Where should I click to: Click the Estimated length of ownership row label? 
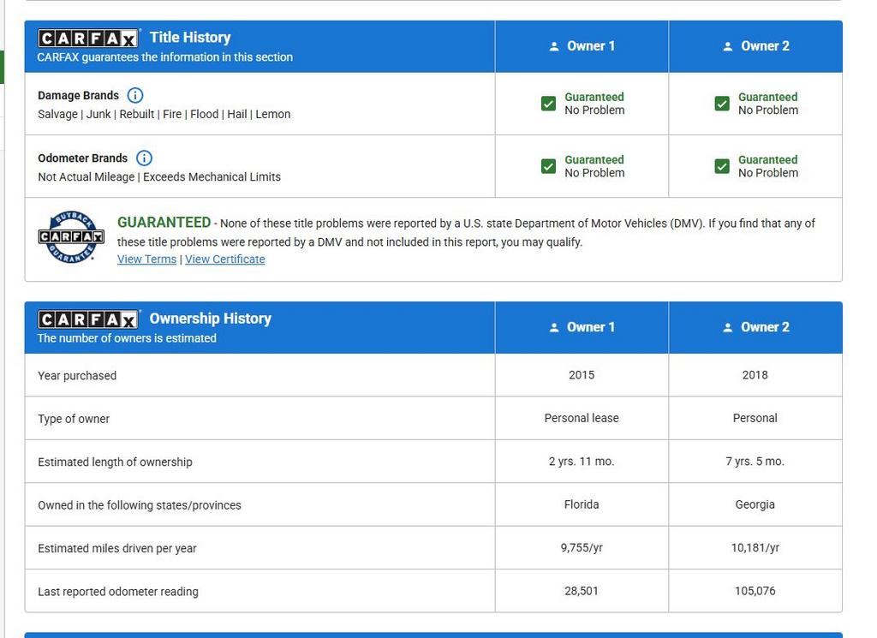(115, 462)
